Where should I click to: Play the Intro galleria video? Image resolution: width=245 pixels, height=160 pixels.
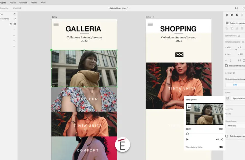coord(187,139)
